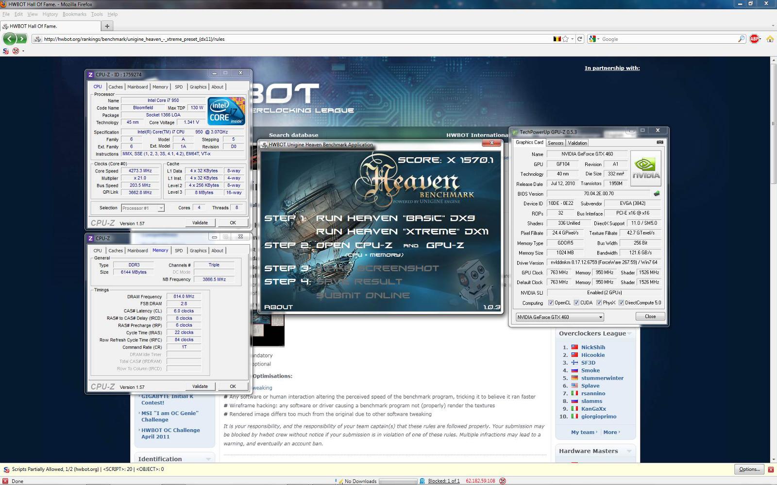Expand the Hardware Masters panel arrow
The width and height of the screenshot is (777, 485).
pos(629,451)
